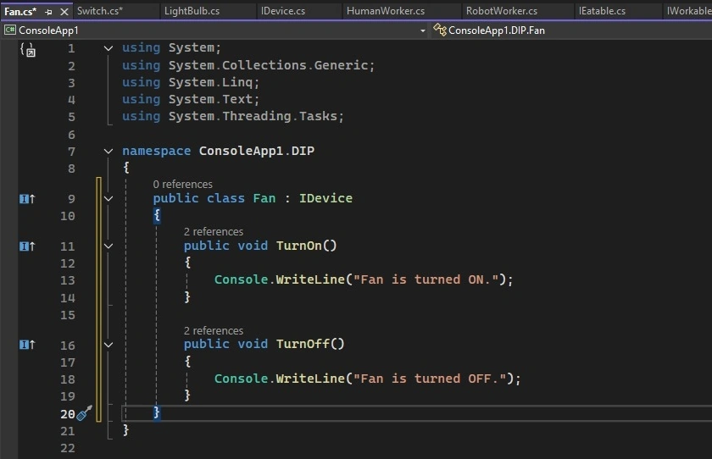The width and height of the screenshot is (712, 459).
Task: Click the highlighted closing brace on line 20
Action: pos(156,412)
